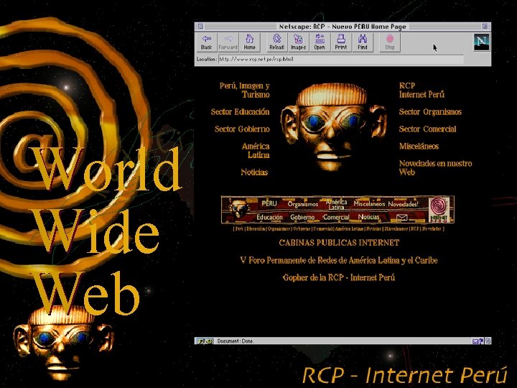Click the Back toolbar button
The height and width of the screenshot is (388, 517).
(x=206, y=42)
